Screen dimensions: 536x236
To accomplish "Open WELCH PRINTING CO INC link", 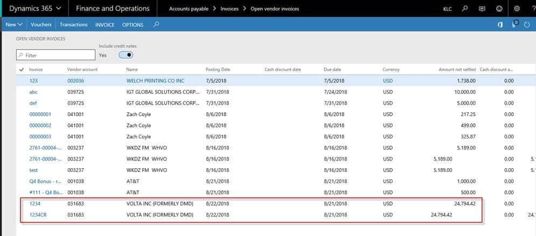I will [155, 81].
